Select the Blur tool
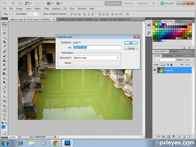 pos(4,78)
